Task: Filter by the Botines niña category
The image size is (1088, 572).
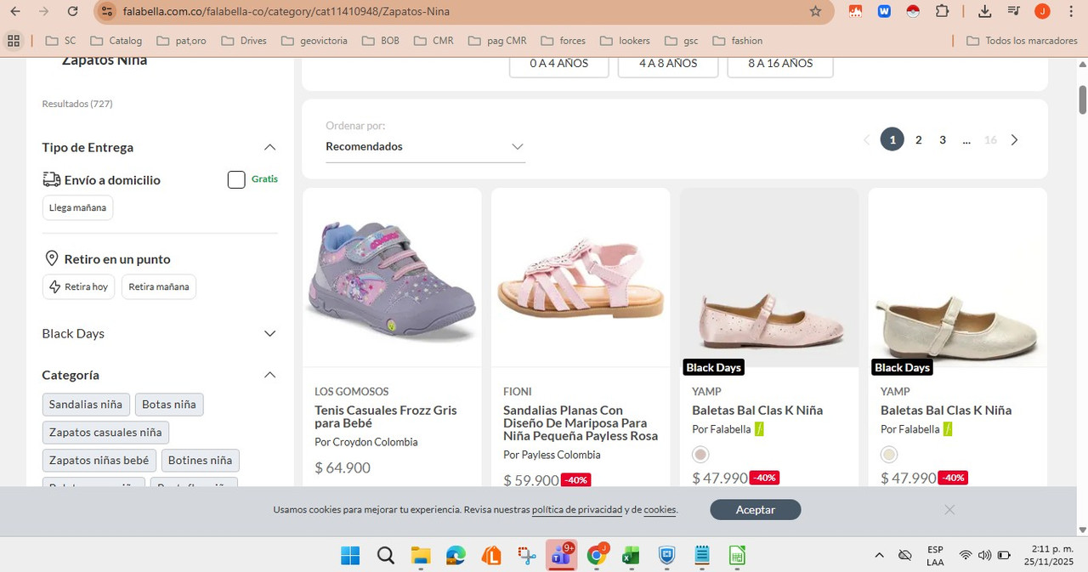Action: (x=200, y=461)
